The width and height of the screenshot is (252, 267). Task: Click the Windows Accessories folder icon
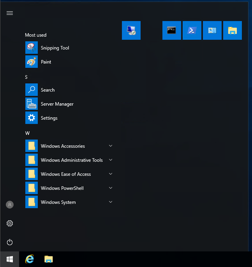click(x=32, y=146)
